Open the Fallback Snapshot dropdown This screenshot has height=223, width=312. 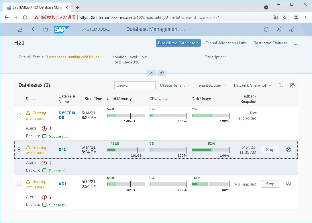pos(253,85)
